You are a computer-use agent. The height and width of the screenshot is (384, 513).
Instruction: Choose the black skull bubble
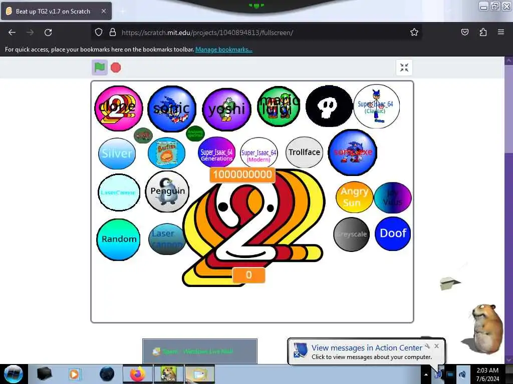pyautogui.click(x=329, y=106)
